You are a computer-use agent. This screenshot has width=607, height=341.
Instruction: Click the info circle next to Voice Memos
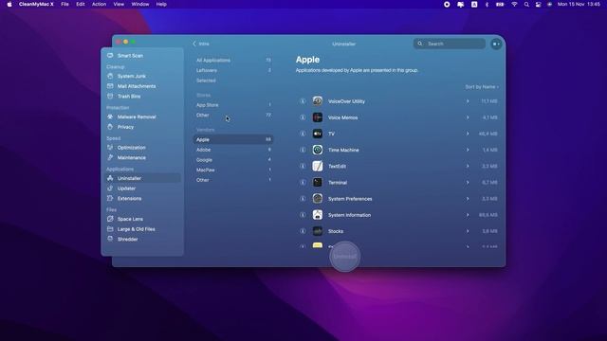coord(303,117)
